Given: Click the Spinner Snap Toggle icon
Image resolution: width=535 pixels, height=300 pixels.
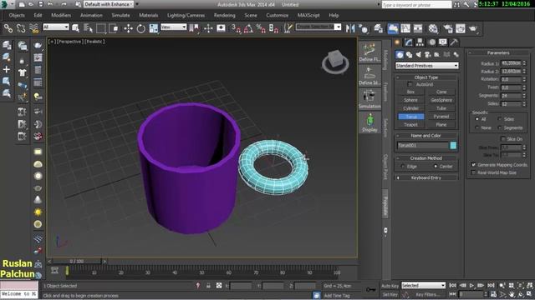Looking at the screenshot, I should point(273,28).
